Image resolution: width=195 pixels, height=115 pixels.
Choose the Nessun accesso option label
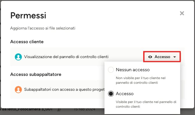pos(133,69)
